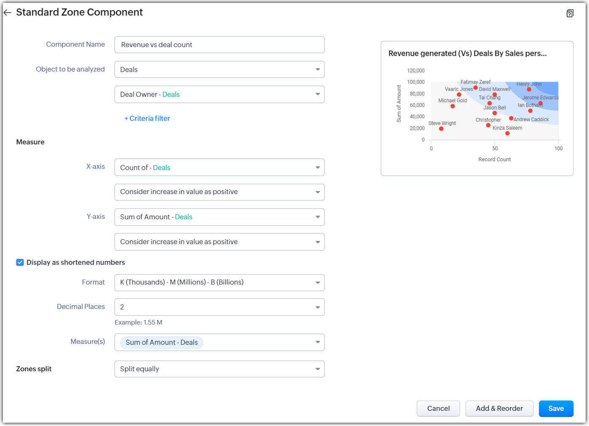Screen dimensions: 589x426
Task: Open the Object to be analyzed dropdown
Action: pos(219,70)
